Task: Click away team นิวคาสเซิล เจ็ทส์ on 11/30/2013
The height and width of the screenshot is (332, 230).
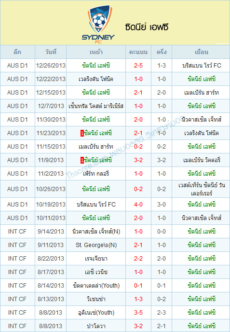Action: click(x=202, y=120)
